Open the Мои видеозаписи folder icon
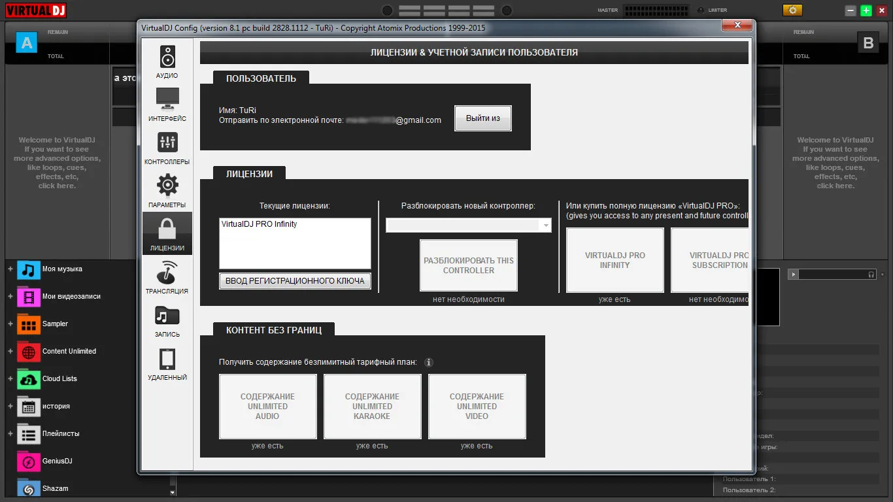Screen dimensions: 893x502 pos(28,297)
